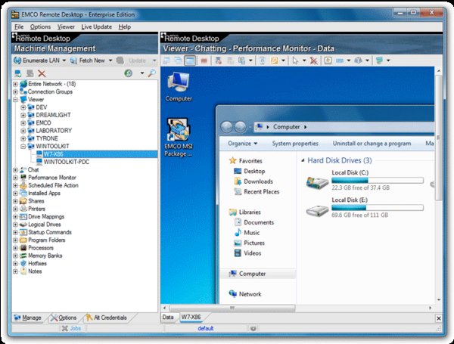Select the WINTOOLKIT-PDC machine in tree

click(x=67, y=162)
